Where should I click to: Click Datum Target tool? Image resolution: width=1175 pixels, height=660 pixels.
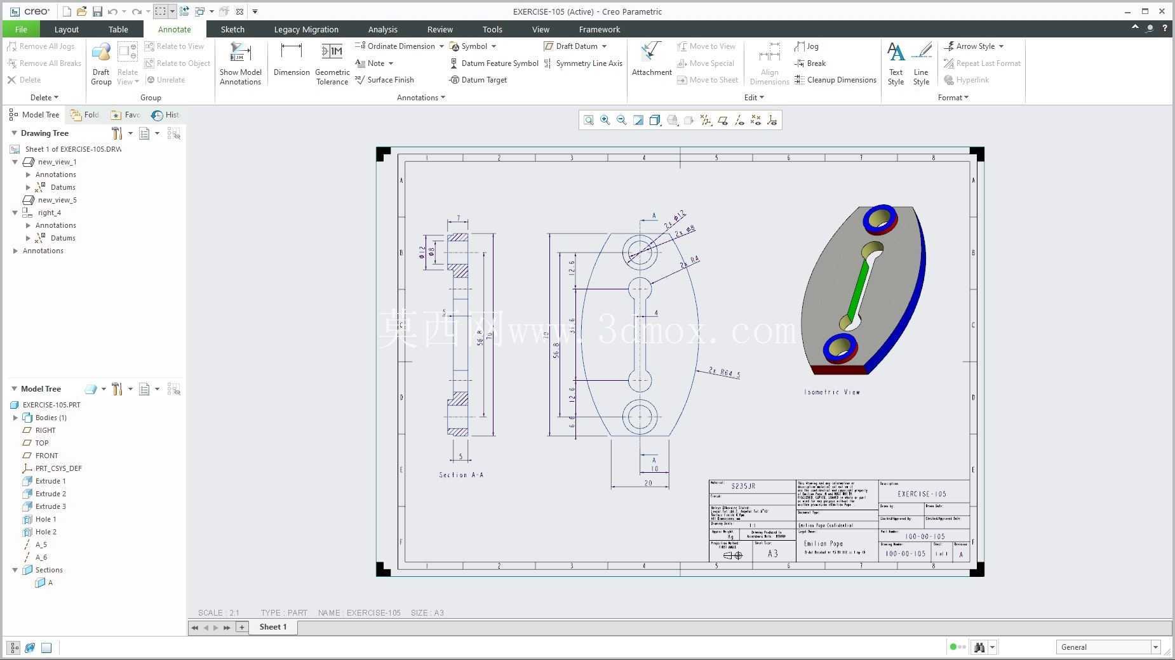(478, 80)
